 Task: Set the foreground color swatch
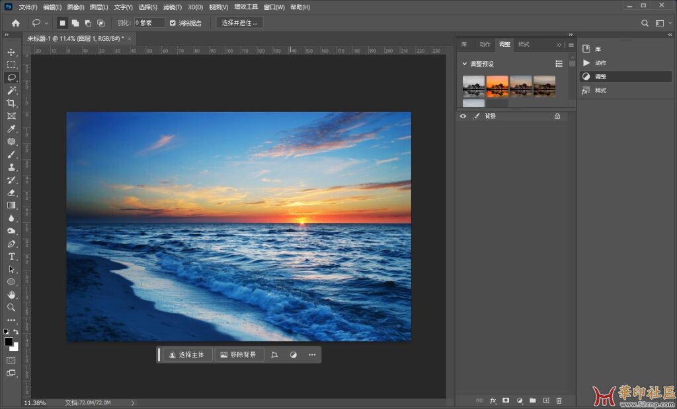pos(9,342)
